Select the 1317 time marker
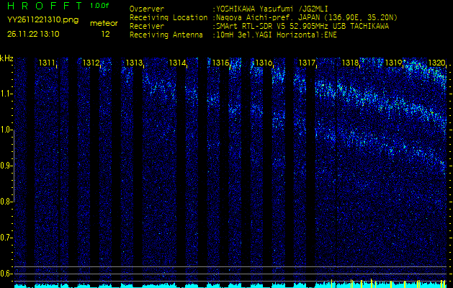453x288 pixels. (307, 63)
